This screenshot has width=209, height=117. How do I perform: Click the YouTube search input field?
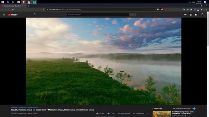point(98,15)
